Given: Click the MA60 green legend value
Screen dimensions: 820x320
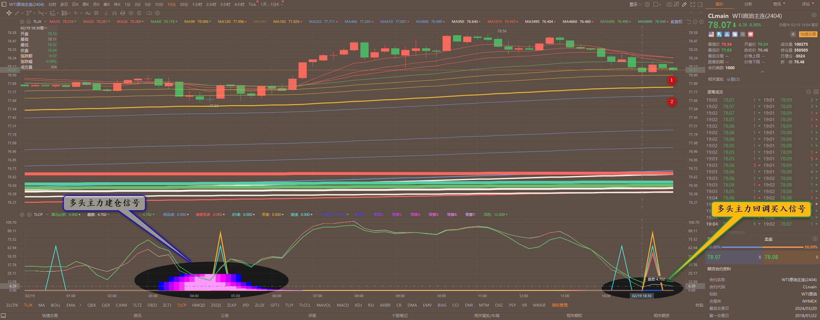Looking at the screenshot, I should click(164, 22).
